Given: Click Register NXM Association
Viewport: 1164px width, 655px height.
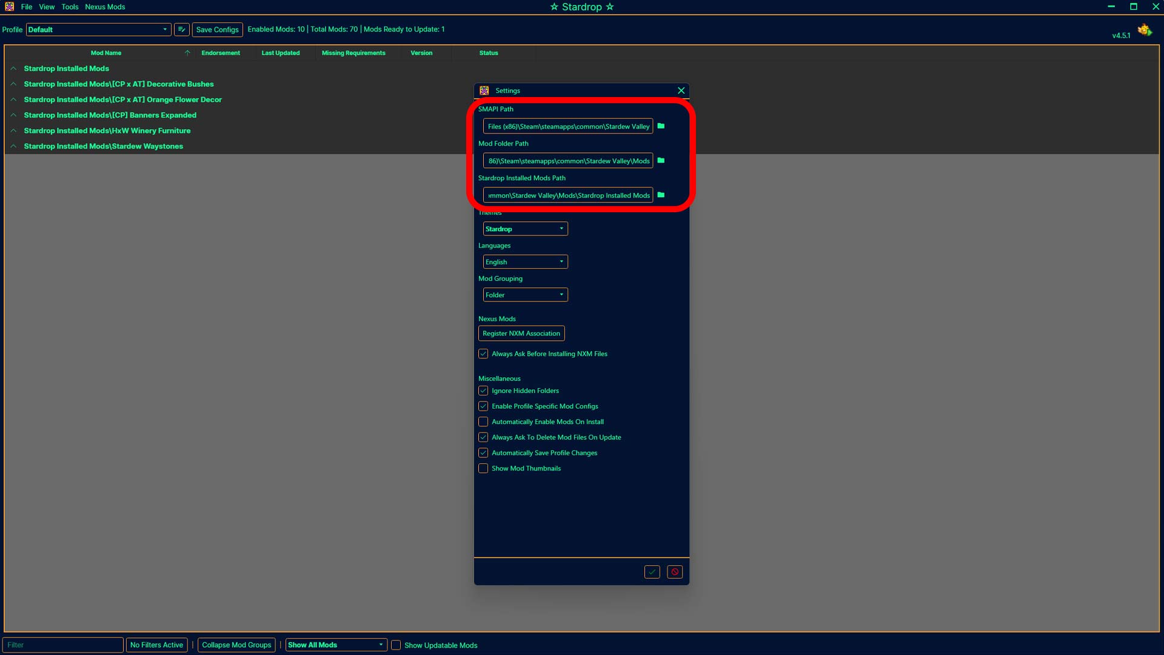Looking at the screenshot, I should coord(521,333).
